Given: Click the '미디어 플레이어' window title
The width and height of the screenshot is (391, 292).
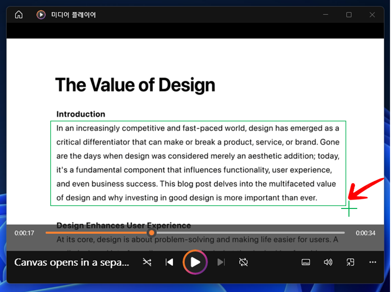Looking at the screenshot, I should (x=73, y=15).
